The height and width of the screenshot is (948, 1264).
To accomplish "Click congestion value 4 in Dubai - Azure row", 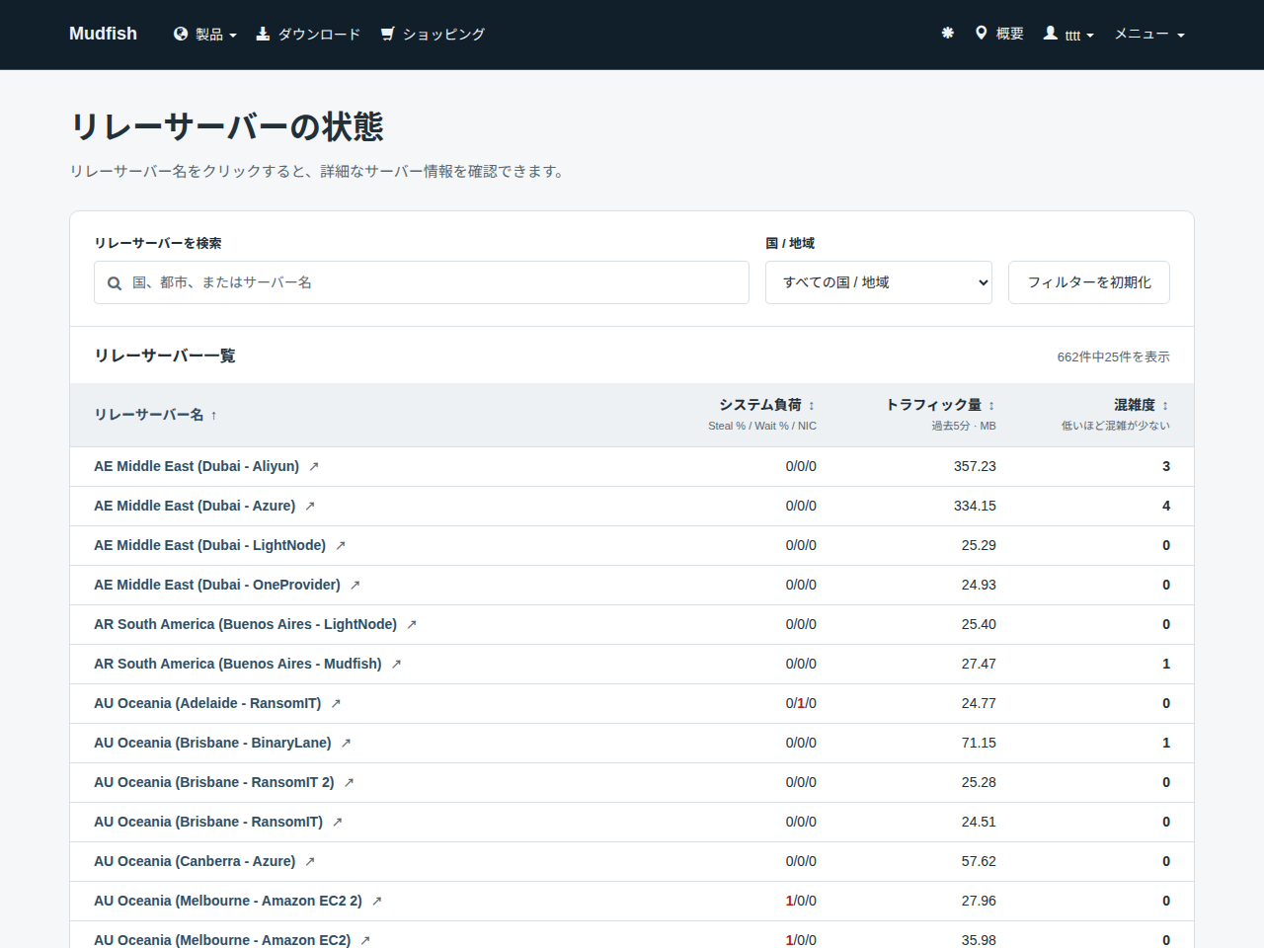I will coord(1166,506).
